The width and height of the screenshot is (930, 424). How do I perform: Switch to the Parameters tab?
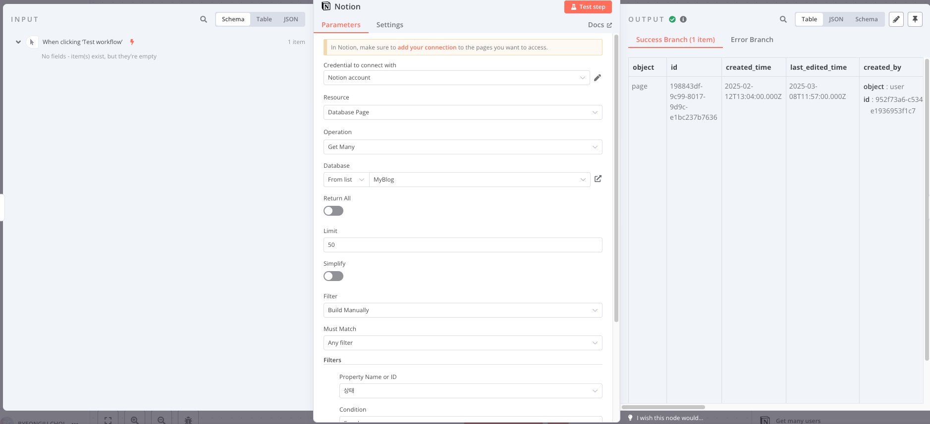341,25
